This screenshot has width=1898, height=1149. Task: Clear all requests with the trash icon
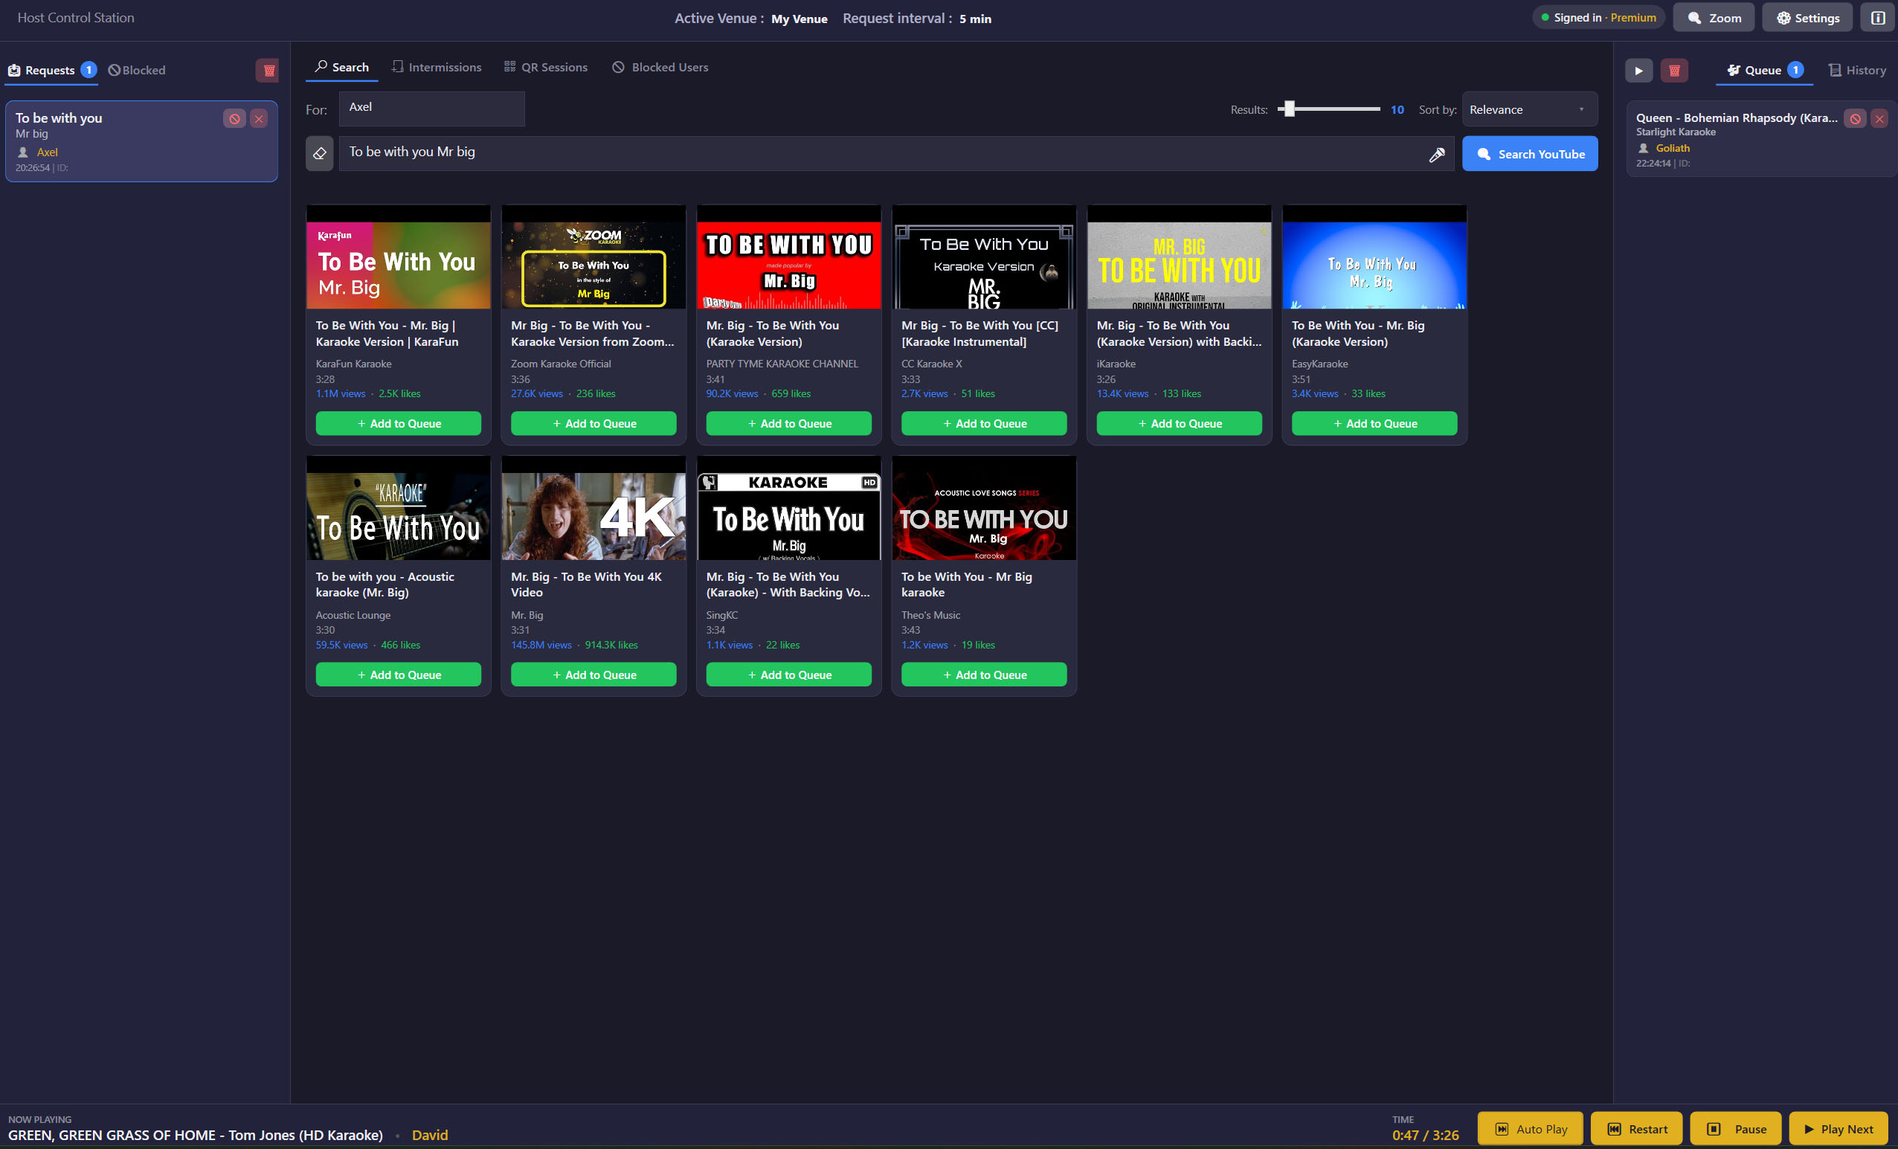click(268, 70)
